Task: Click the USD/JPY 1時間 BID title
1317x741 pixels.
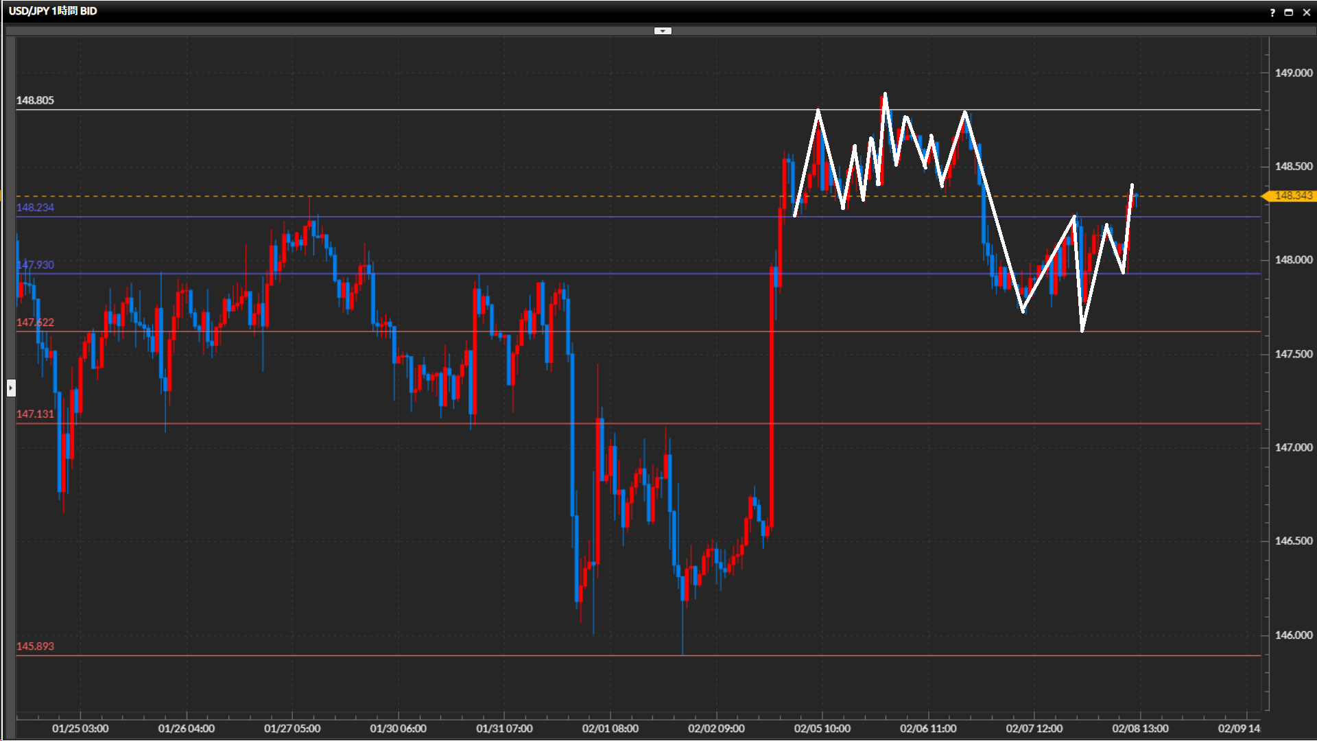Action: coord(53,11)
